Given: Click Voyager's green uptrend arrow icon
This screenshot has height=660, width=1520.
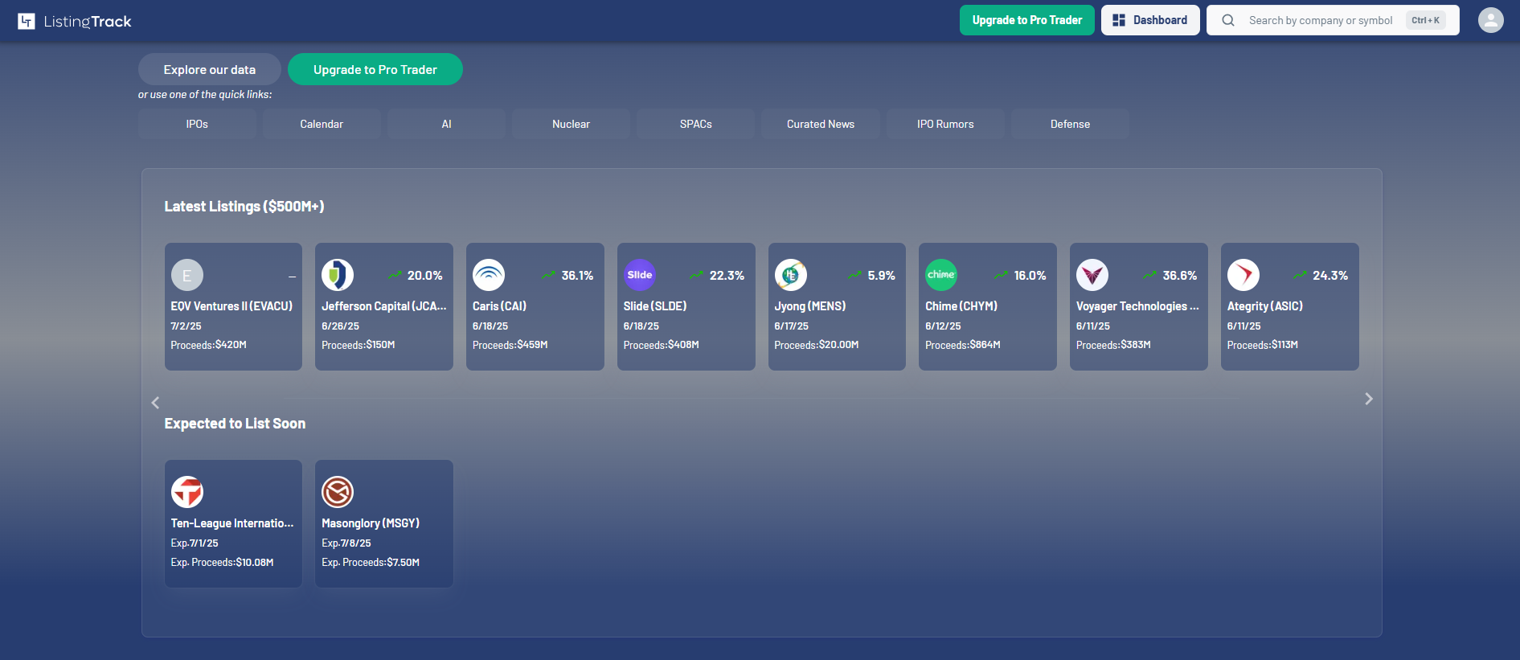Looking at the screenshot, I should pyautogui.click(x=1149, y=275).
